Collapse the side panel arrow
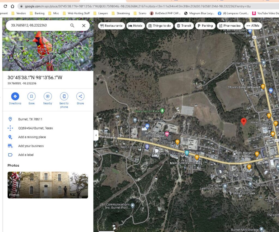The height and width of the screenshot is (232, 279). pos(96,135)
